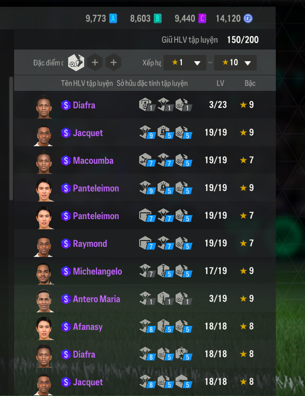
Task: Open the maximum star 10 dropdown
Action: 235,63
